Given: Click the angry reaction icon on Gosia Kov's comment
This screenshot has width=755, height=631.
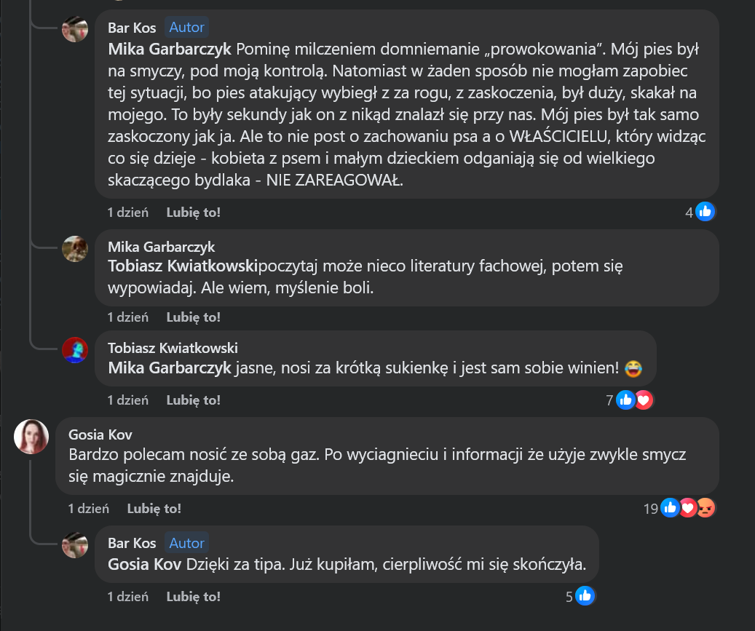Looking at the screenshot, I should (705, 508).
